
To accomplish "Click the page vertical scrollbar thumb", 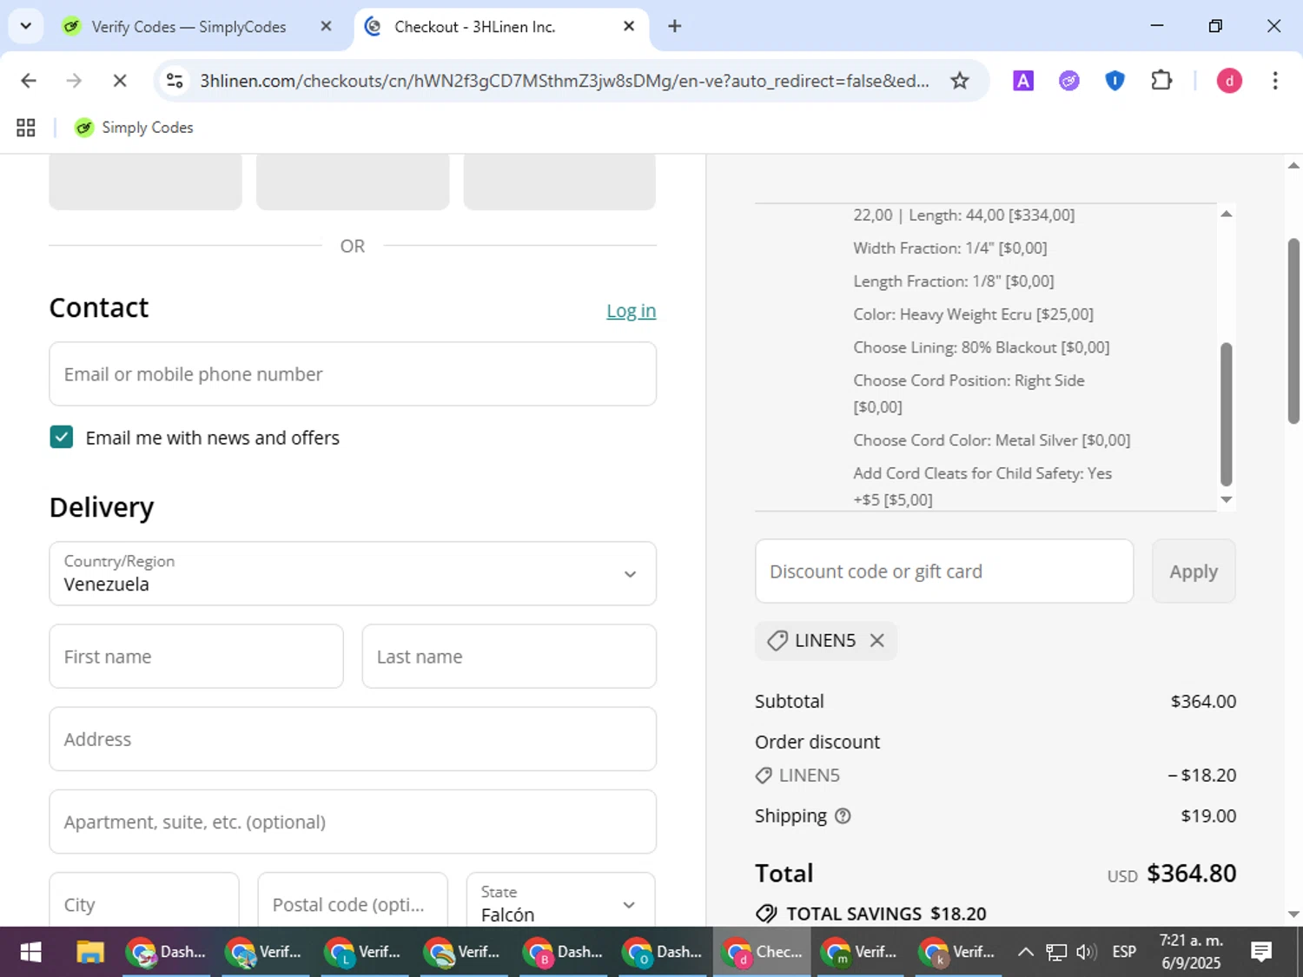I will (x=1293, y=331).
